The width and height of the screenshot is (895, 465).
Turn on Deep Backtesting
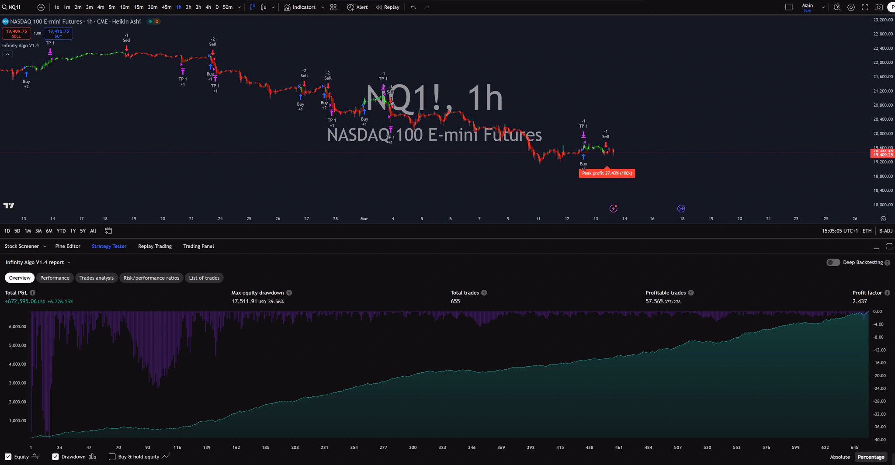[833, 262]
